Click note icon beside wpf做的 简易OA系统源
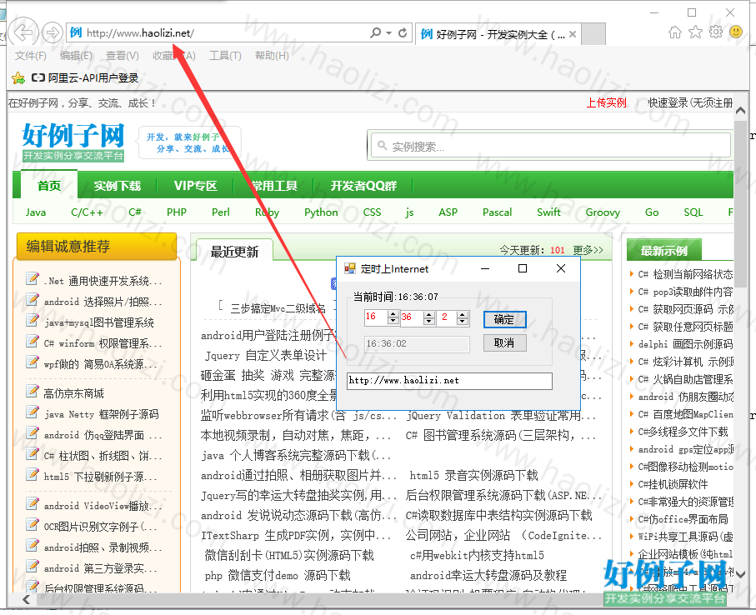 pyautogui.click(x=32, y=361)
